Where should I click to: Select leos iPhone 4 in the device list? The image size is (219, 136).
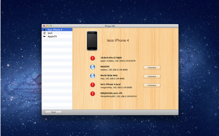coord(57,29)
